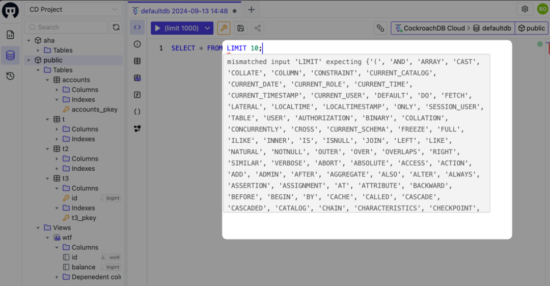Click the wrench format query icon

[224, 28]
